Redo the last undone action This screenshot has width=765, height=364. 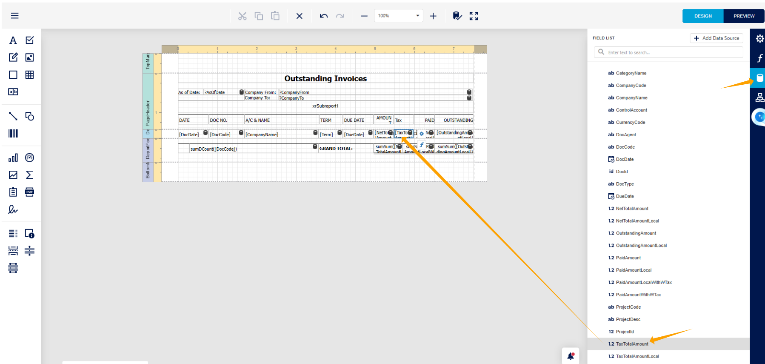(340, 16)
